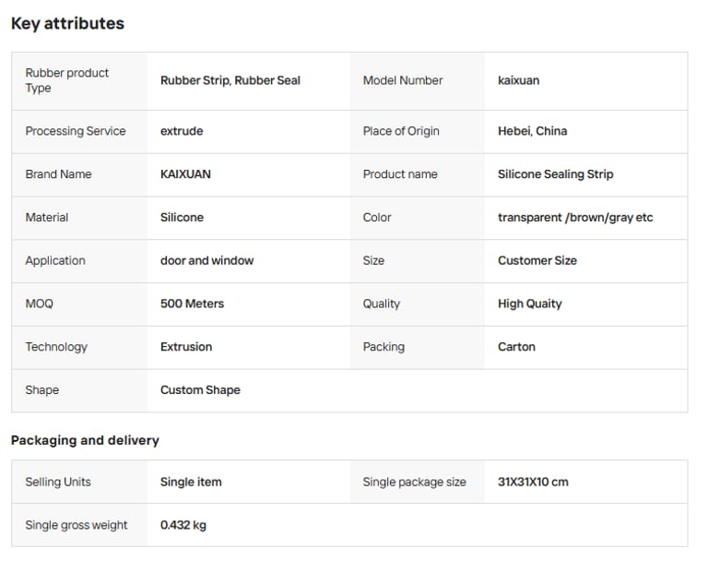Select the Extrusion technology value
This screenshot has width=708, height=561.
(x=186, y=347)
